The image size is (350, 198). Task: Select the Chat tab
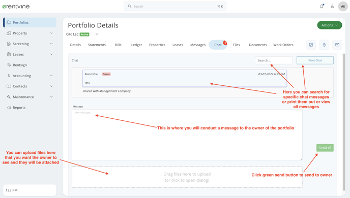[x=218, y=45]
